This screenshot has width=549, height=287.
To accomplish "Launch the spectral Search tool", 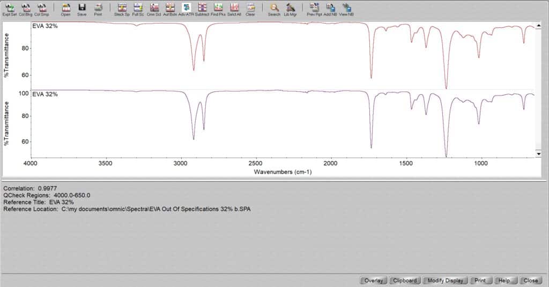I will click(x=274, y=9).
